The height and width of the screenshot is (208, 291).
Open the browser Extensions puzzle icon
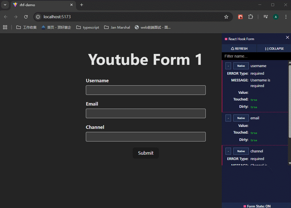250,17
